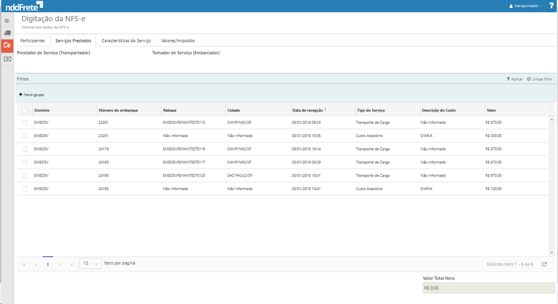Open the items per page dropdown
The height and width of the screenshot is (304, 558).
(x=91, y=263)
